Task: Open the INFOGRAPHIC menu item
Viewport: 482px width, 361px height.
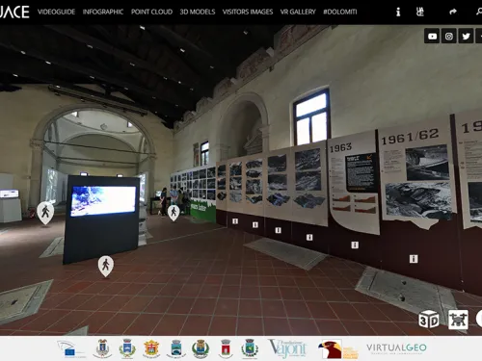Action: [x=103, y=12]
